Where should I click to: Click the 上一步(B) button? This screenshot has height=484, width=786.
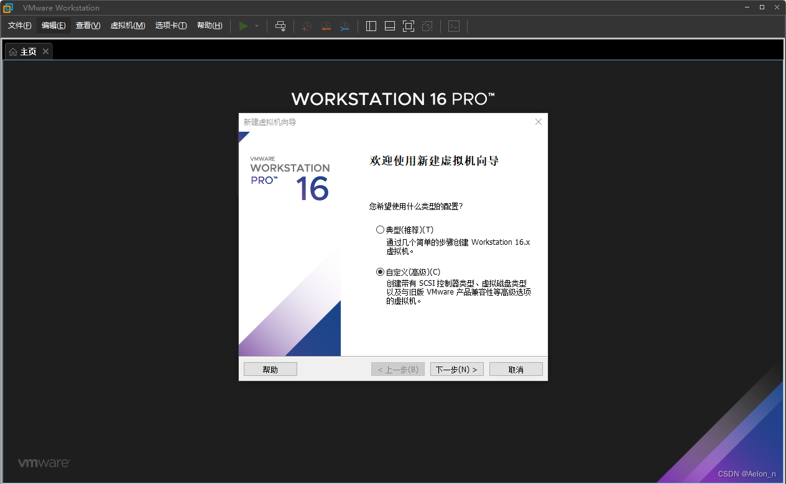pos(398,370)
